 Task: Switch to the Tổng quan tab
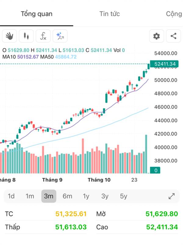point(37,14)
